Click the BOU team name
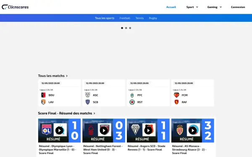 pos(51,95)
